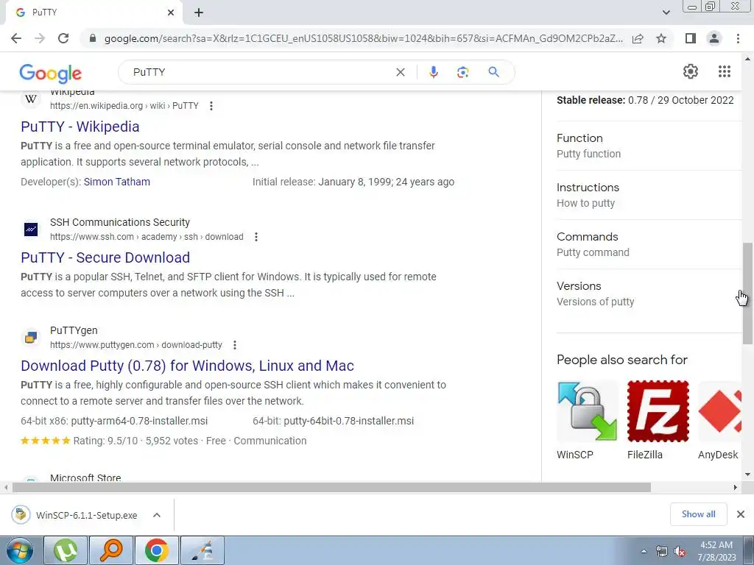The height and width of the screenshot is (565, 754).
Task: Open Download Putty (0.78) result
Action: point(188,366)
